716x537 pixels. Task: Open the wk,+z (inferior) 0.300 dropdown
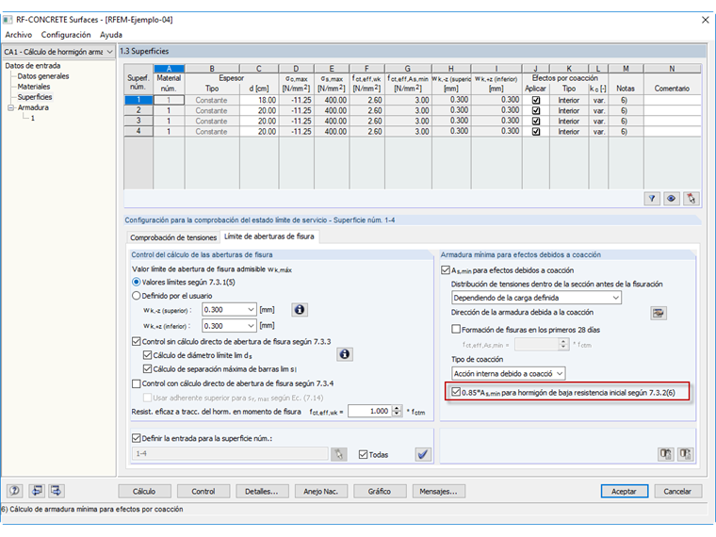[x=251, y=326]
